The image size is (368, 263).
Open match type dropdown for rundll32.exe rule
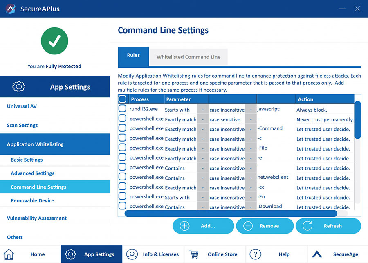tap(203, 110)
